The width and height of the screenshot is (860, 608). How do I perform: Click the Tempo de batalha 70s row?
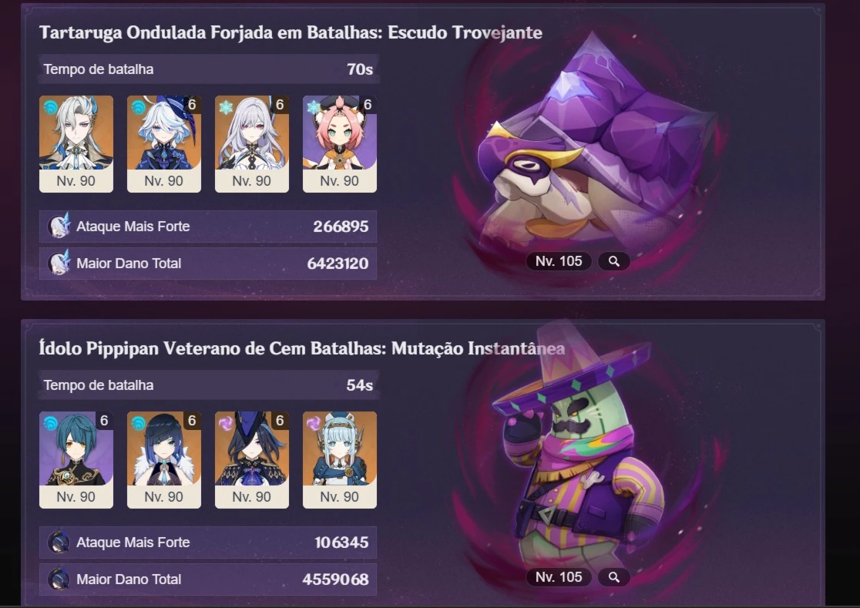[208, 69]
